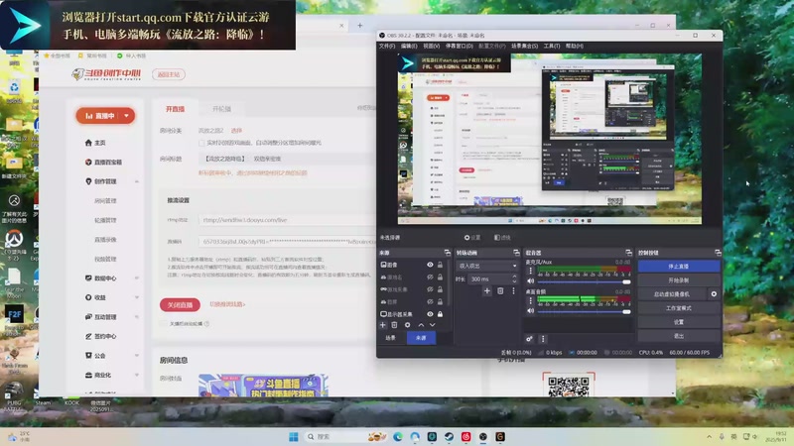Adjust 麦克风/Aux volume slider
794x446 pixels.
click(x=584, y=281)
